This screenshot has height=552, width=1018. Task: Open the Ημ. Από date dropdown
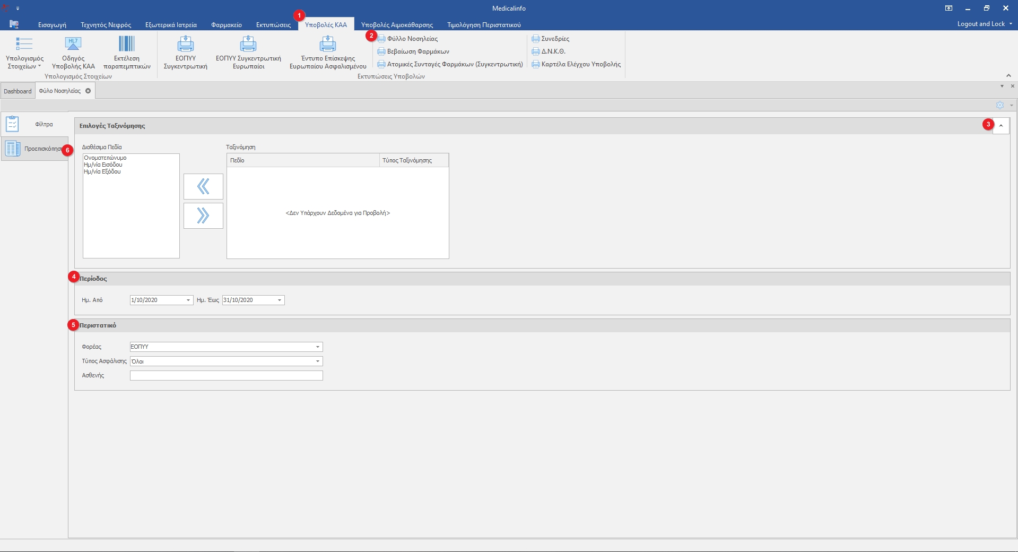(x=188, y=300)
